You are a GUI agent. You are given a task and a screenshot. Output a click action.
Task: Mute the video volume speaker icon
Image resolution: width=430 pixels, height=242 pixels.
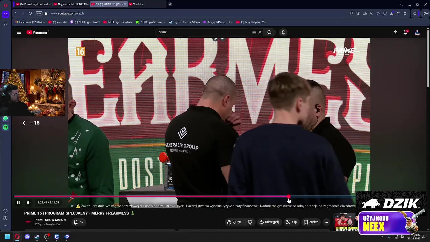[28, 202]
